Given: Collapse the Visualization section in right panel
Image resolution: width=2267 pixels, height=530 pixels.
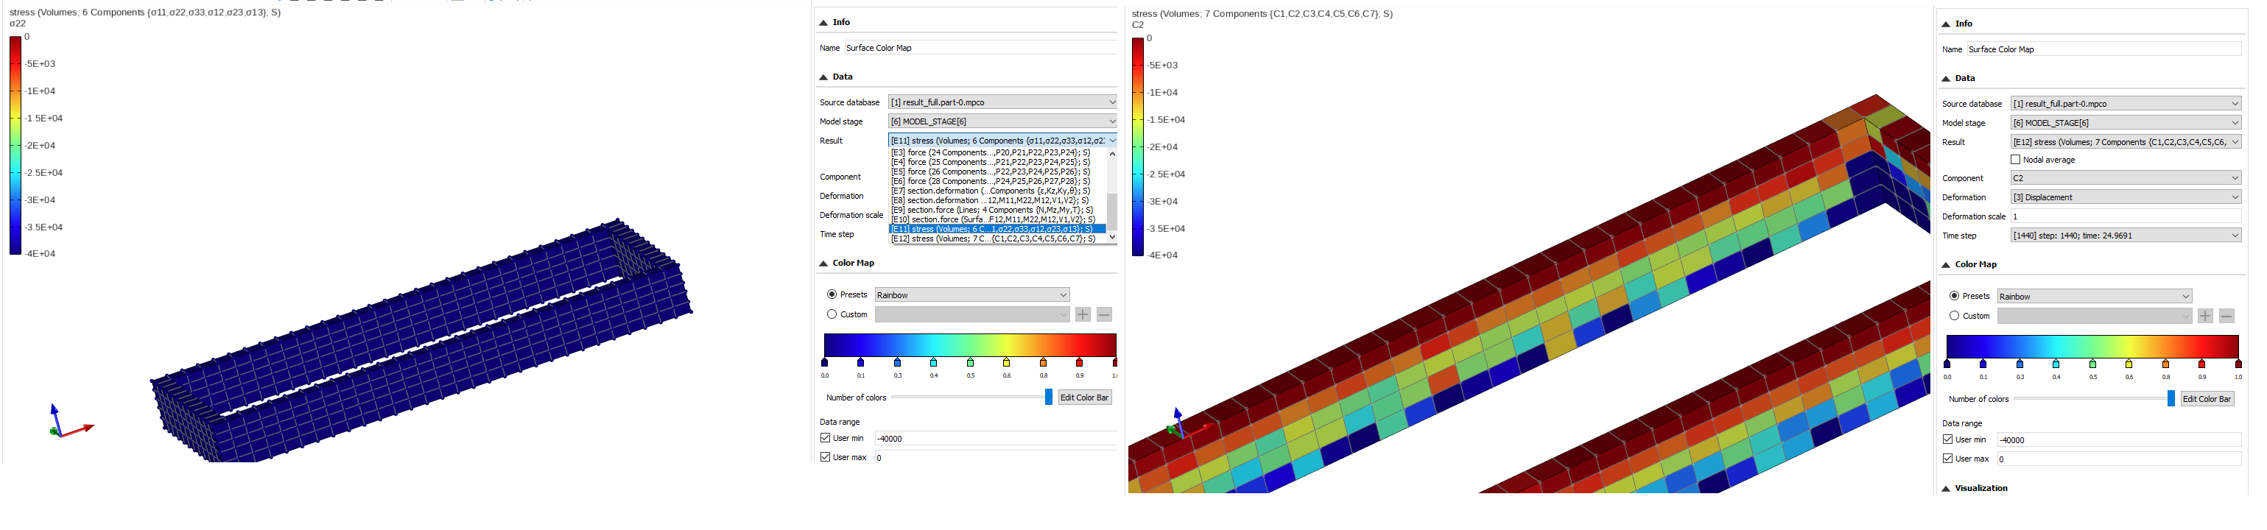Looking at the screenshot, I should click(x=1946, y=489).
